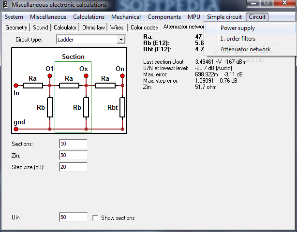
Task: Choose Power supply from Circuit menu
Action: pyautogui.click(x=250, y=28)
